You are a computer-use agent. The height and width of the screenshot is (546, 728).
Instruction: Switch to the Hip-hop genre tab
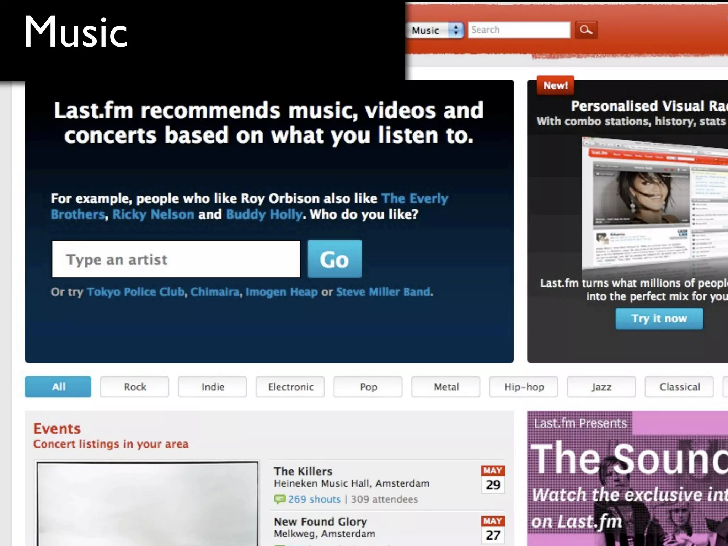tap(524, 387)
